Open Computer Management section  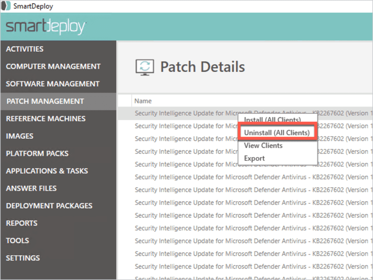point(53,66)
